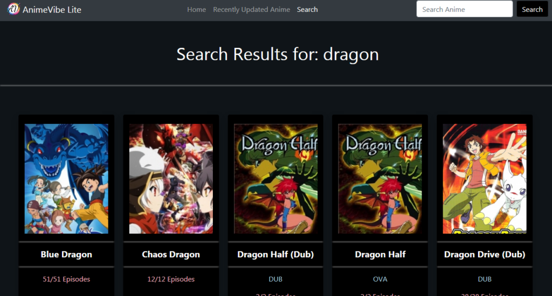Click the OVA tag under Dragon Half
This screenshot has width=552, height=296.
380,279
